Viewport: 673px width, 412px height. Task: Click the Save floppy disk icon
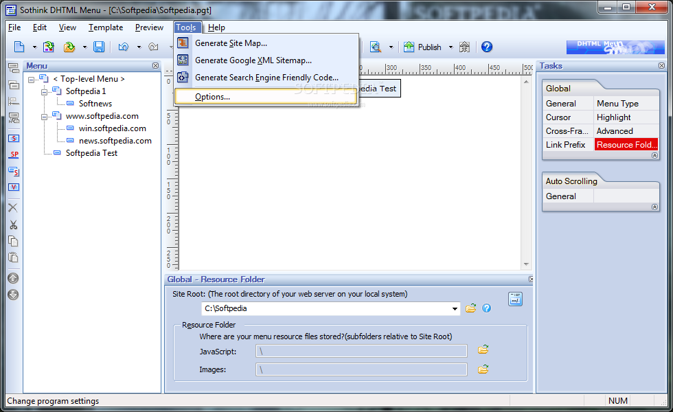pos(99,47)
